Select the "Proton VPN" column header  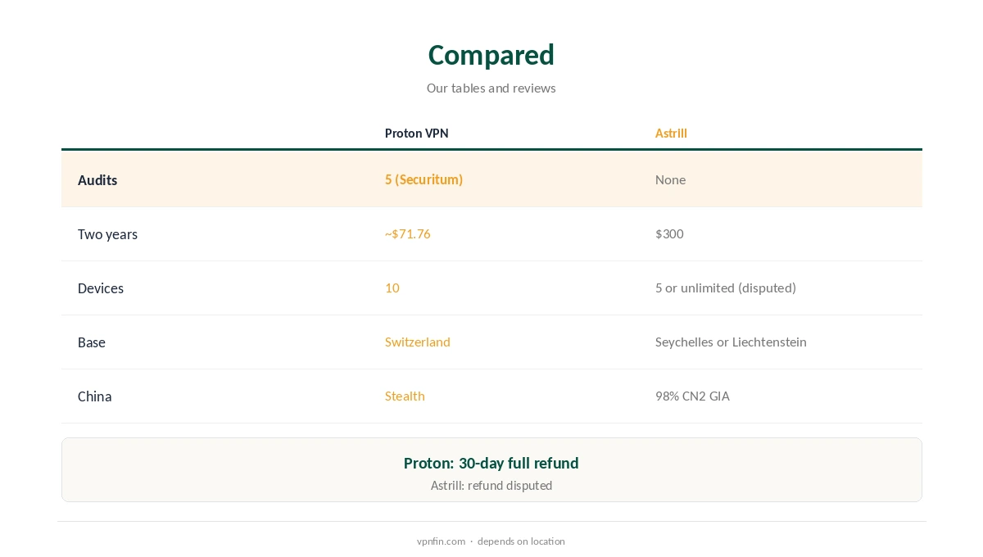[417, 134]
